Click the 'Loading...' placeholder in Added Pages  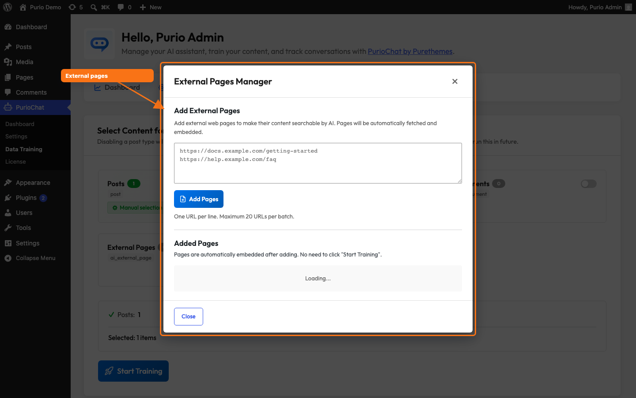click(318, 279)
